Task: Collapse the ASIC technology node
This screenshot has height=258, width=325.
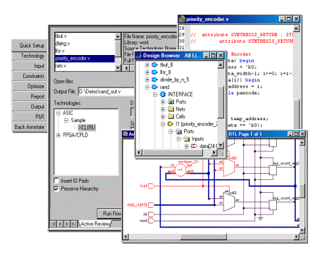Action: coord(58,113)
